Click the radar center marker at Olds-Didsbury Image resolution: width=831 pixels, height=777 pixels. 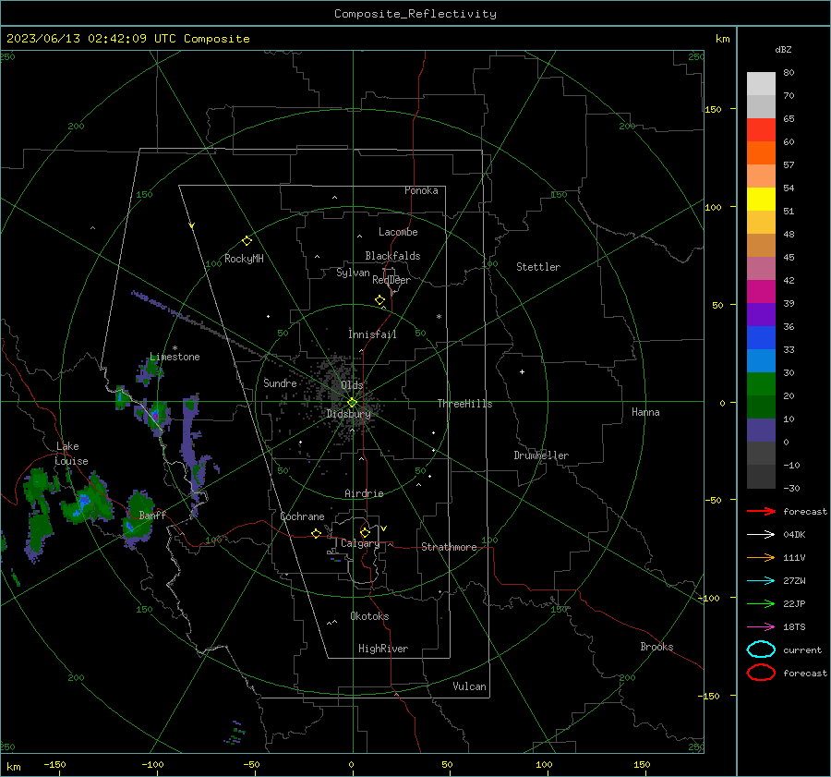point(353,403)
